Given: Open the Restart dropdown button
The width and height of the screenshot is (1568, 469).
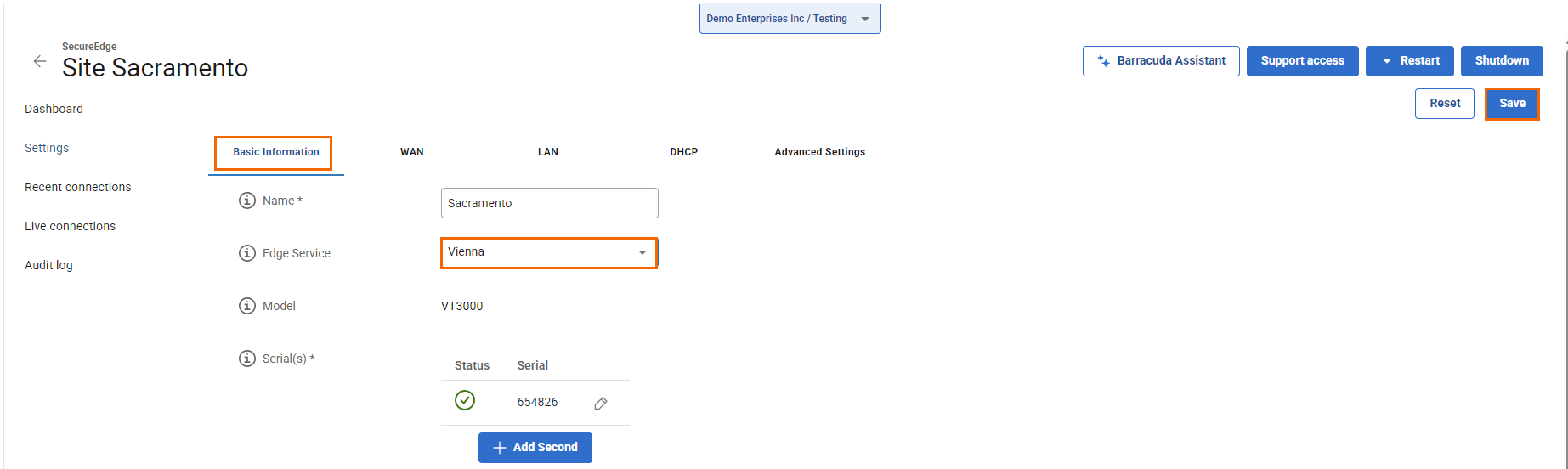Looking at the screenshot, I should click(1409, 61).
